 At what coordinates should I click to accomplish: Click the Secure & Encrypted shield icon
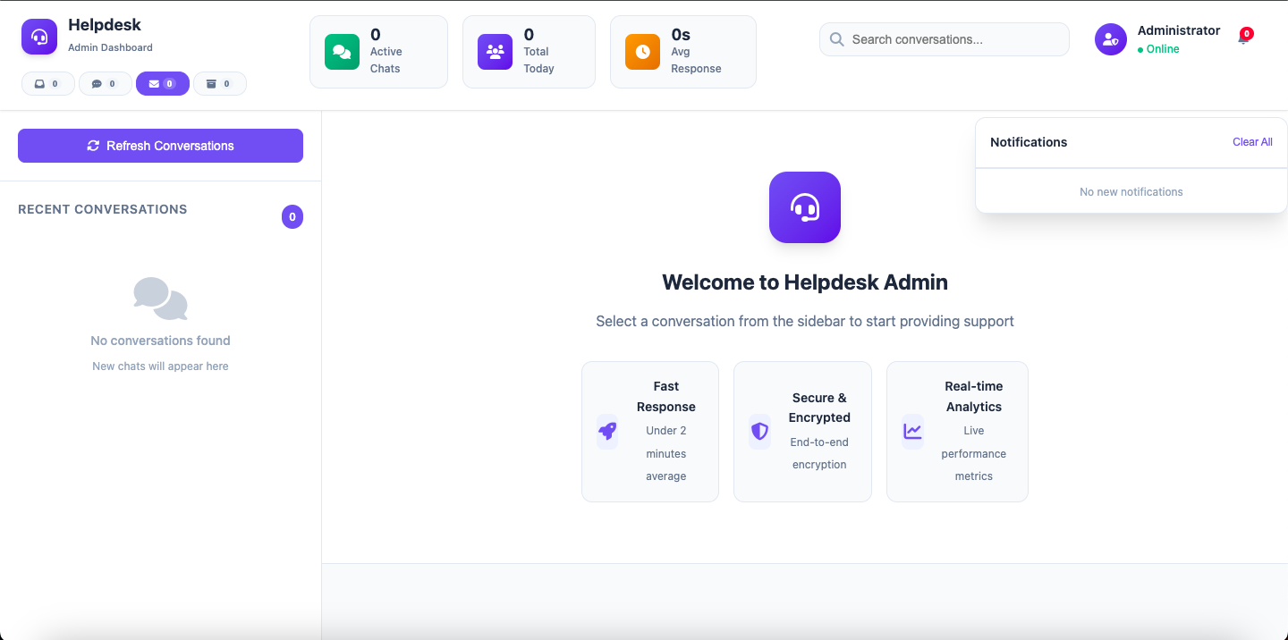click(759, 432)
